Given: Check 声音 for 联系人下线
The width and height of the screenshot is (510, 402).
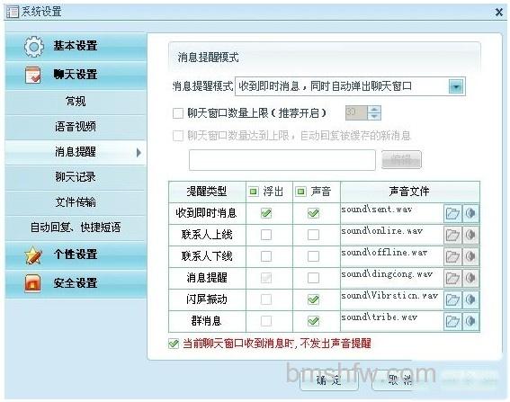Looking at the screenshot, I should point(313,256).
